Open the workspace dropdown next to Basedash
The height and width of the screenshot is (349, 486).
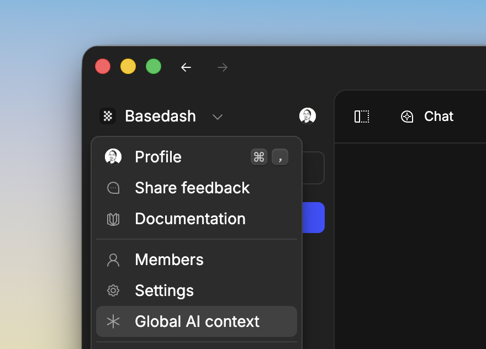pyautogui.click(x=217, y=117)
